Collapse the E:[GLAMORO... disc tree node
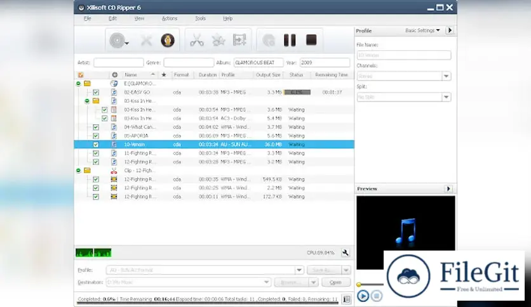The height and width of the screenshot is (307, 531). point(78,84)
